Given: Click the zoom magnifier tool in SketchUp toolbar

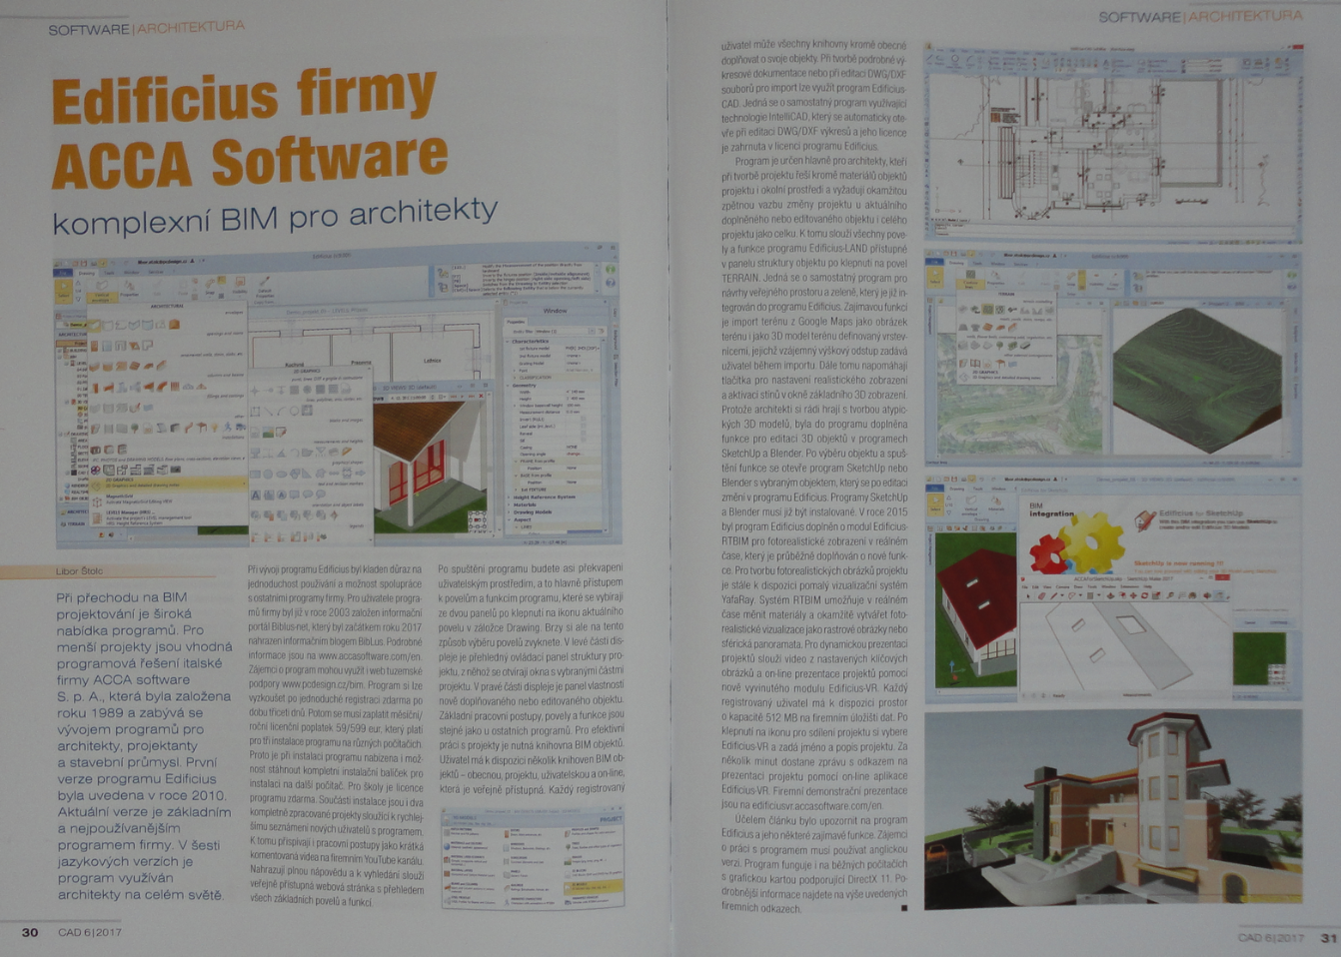Looking at the screenshot, I should 1169,595.
